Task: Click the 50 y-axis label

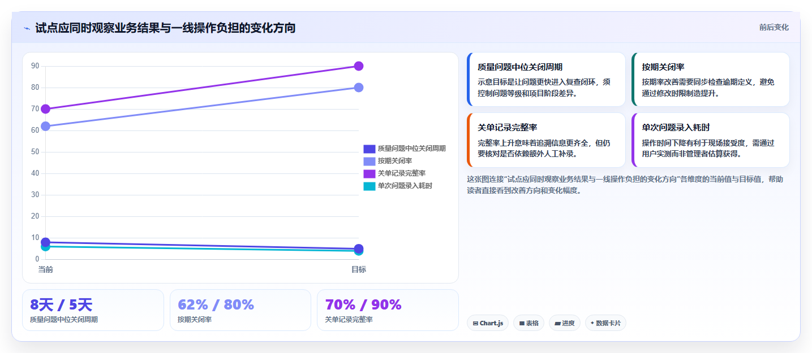Action: click(x=35, y=152)
